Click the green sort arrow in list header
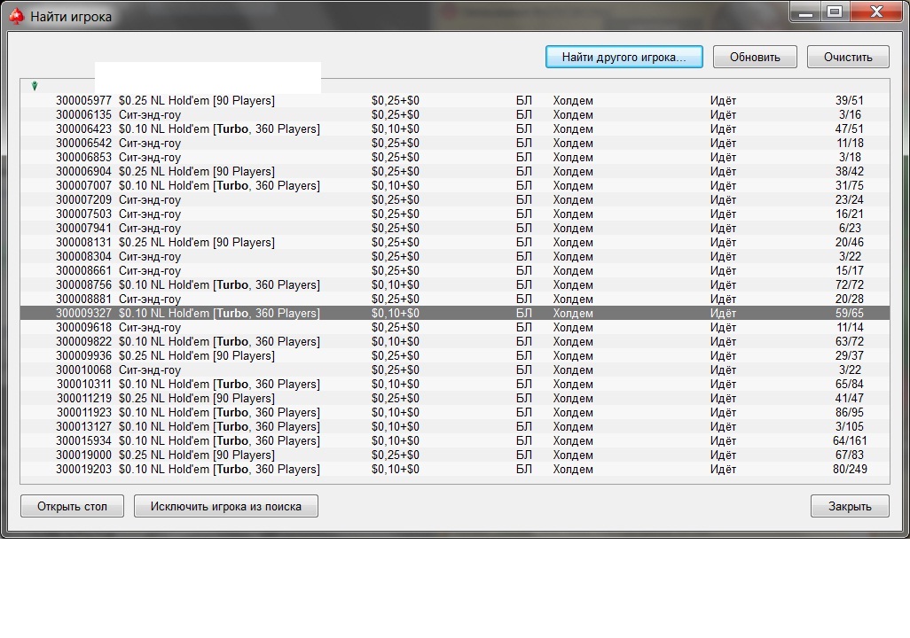Viewport: 910px width, 638px height. click(35, 86)
